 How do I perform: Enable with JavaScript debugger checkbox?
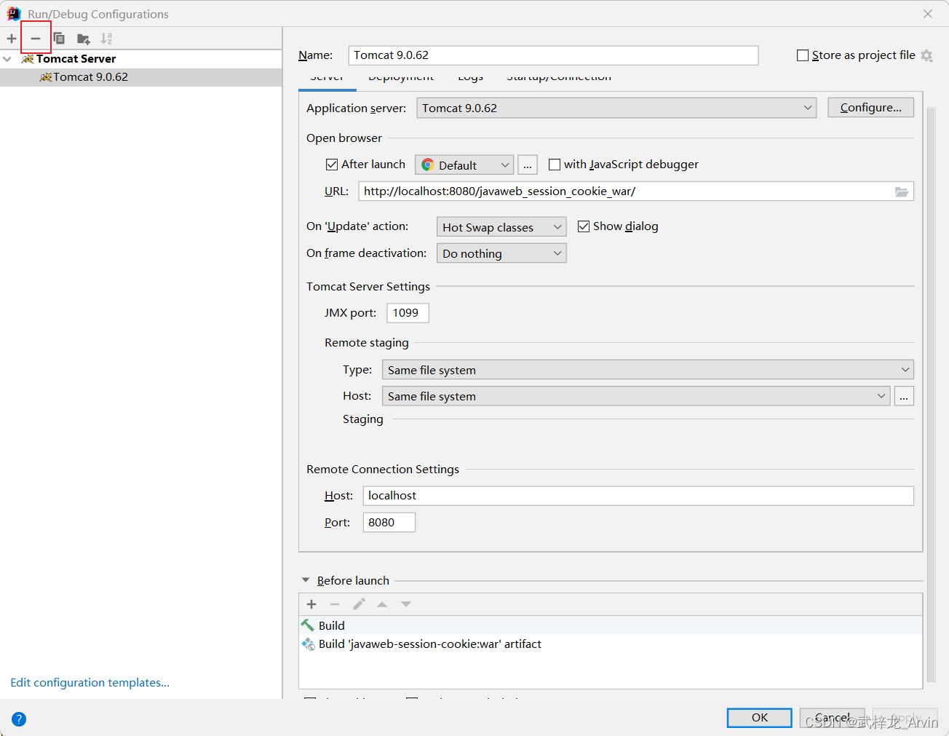coord(555,165)
